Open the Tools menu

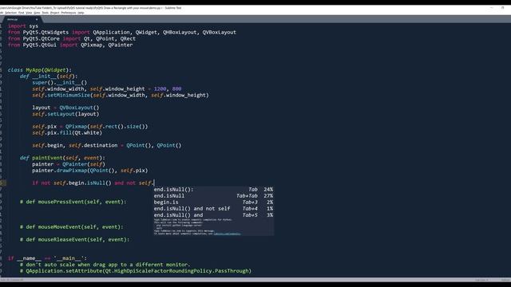tap(46, 13)
